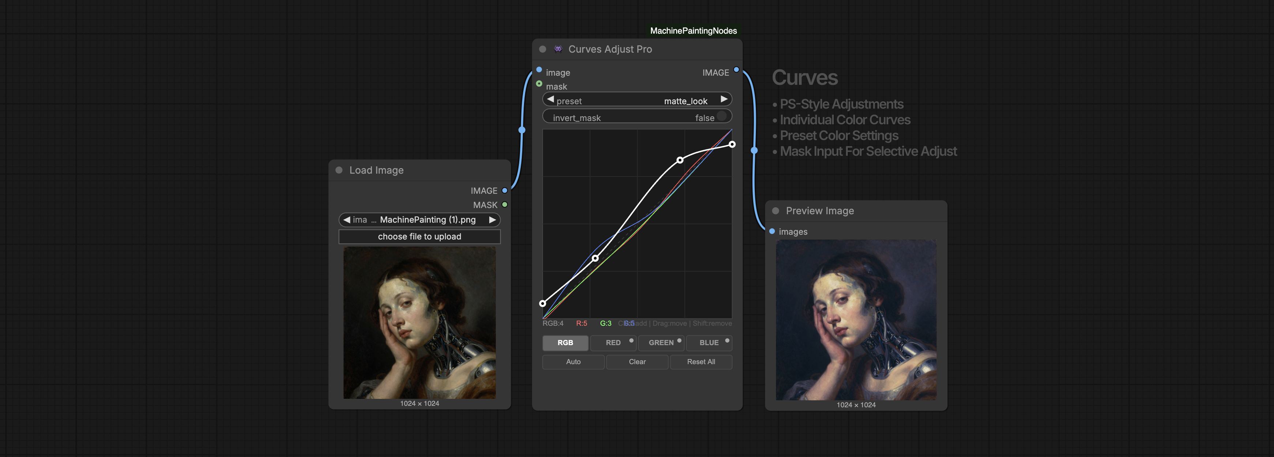Click the RED channel indicator dot
Viewport: 1274px width, 457px height.
(x=631, y=340)
